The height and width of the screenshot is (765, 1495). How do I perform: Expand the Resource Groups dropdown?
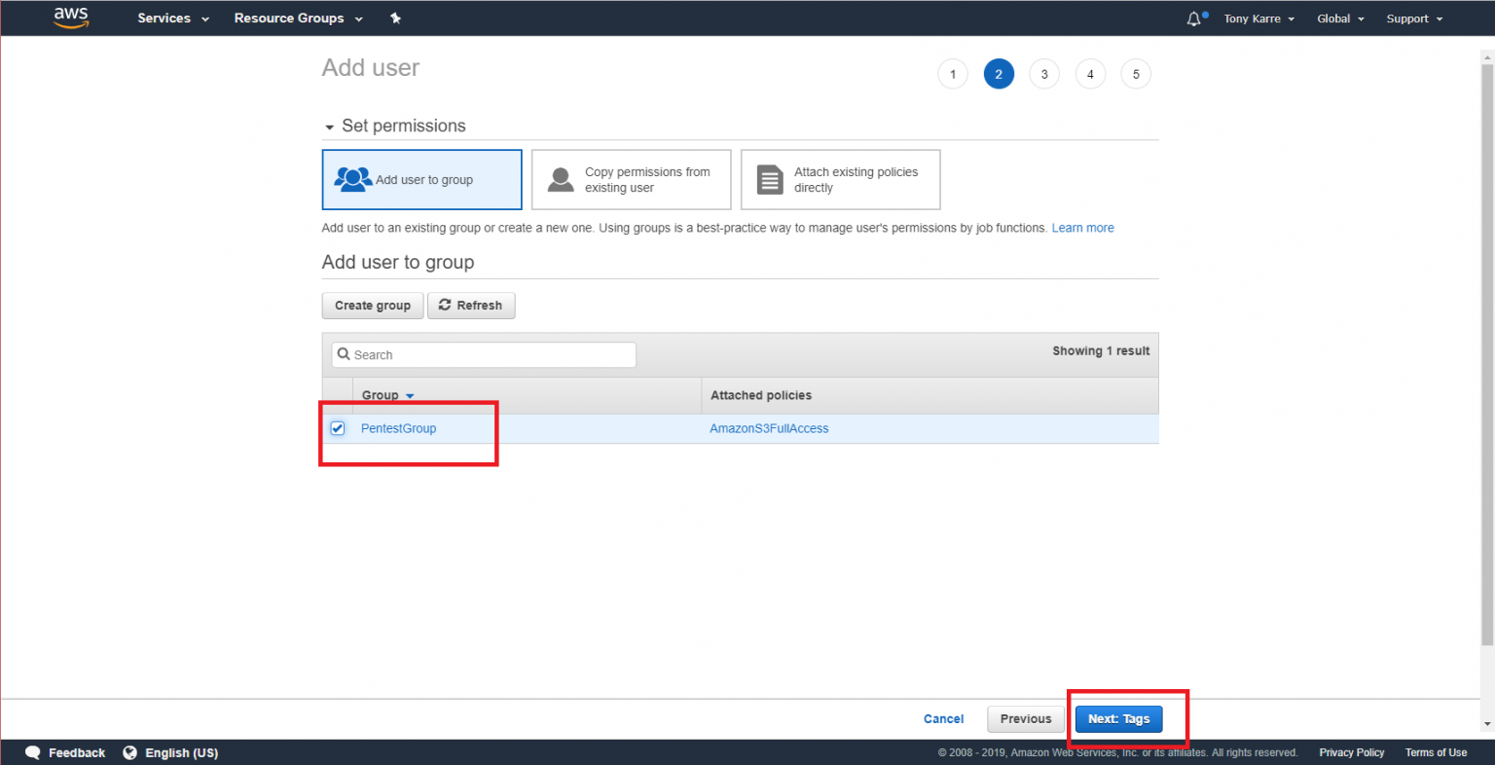click(x=298, y=18)
